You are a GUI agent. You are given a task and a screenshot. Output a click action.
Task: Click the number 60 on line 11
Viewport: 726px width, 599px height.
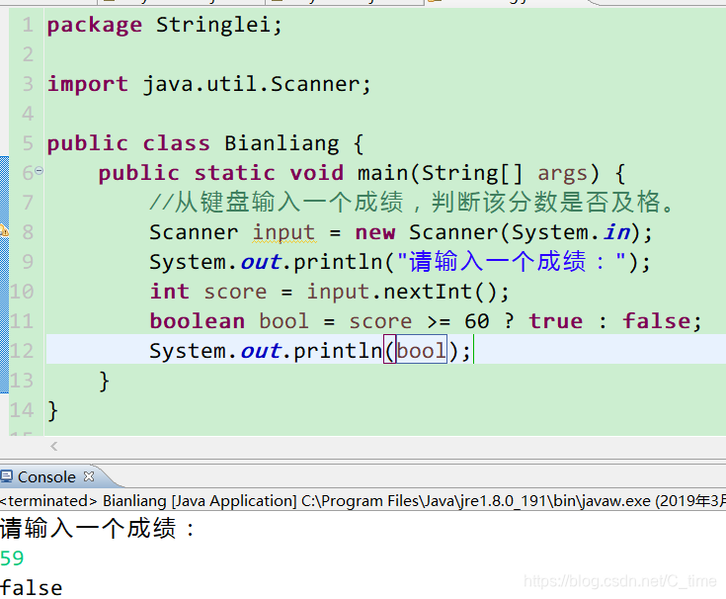477,321
